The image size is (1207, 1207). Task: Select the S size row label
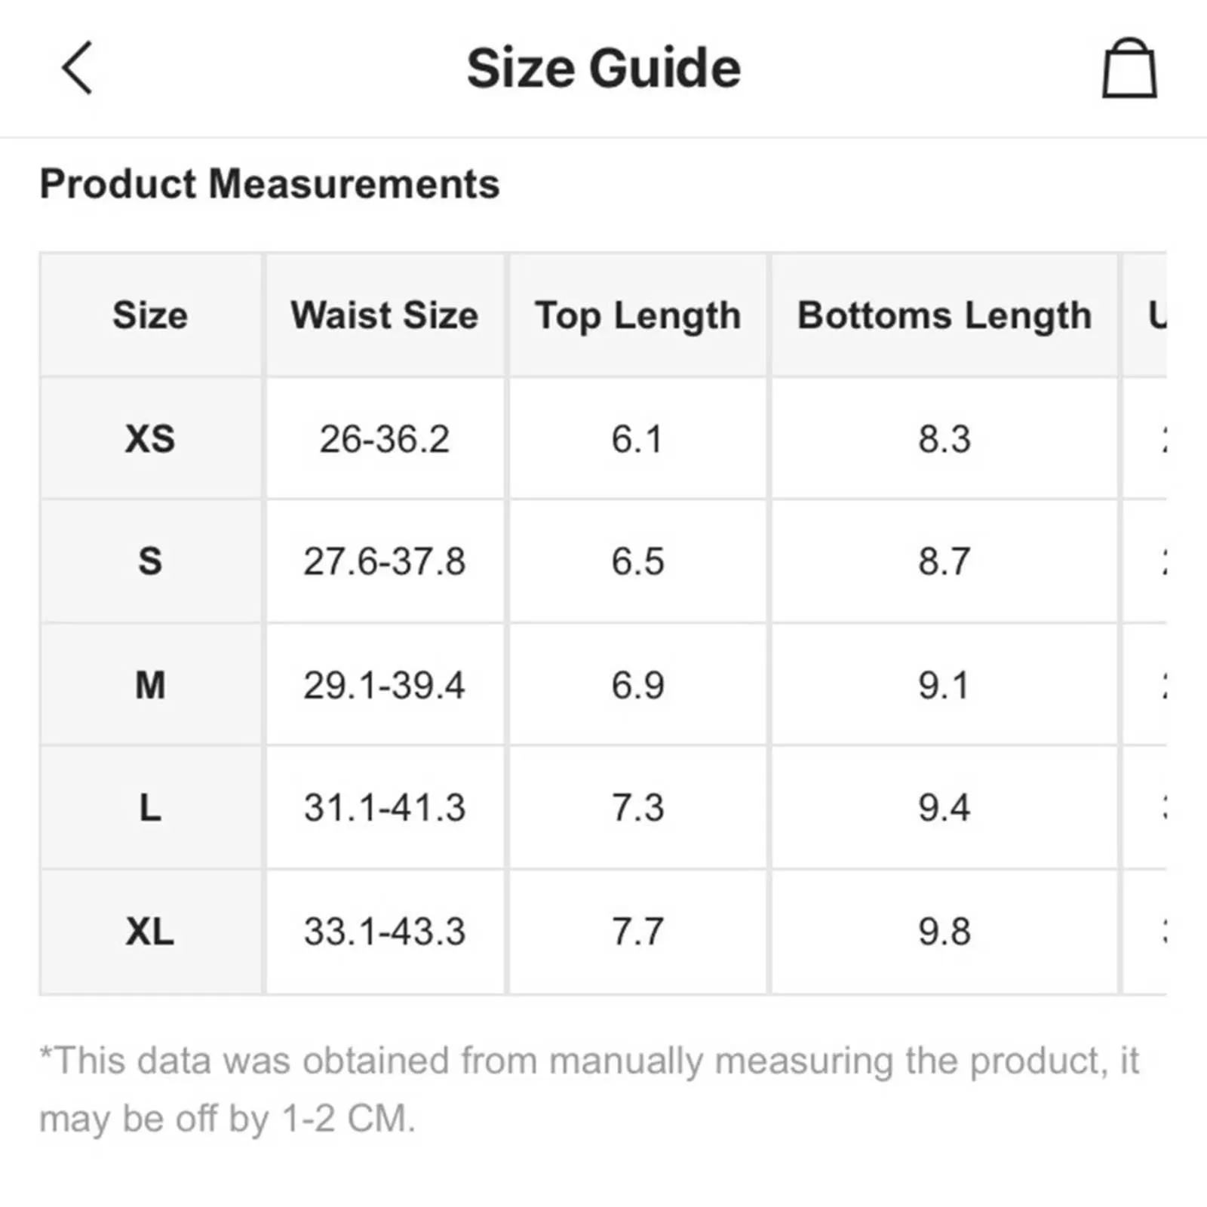[x=150, y=562]
